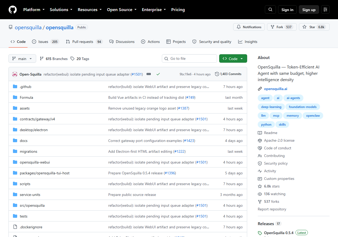Expand the Enterprise menu
The image size is (338, 237).
point(154,9)
